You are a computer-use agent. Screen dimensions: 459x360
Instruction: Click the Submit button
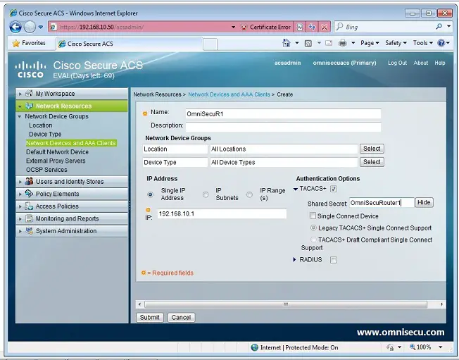(x=149, y=318)
